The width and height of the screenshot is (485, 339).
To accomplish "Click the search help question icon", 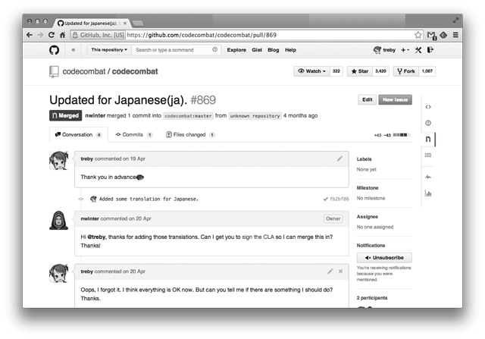I will (214, 49).
